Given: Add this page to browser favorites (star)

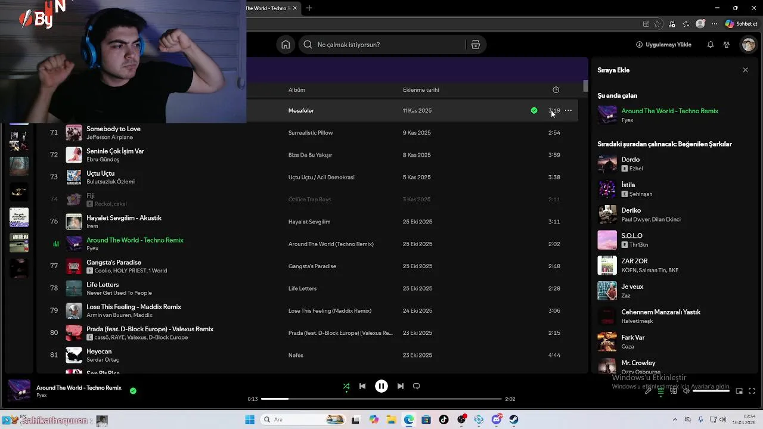Looking at the screenshot, I should click(657, 24).
